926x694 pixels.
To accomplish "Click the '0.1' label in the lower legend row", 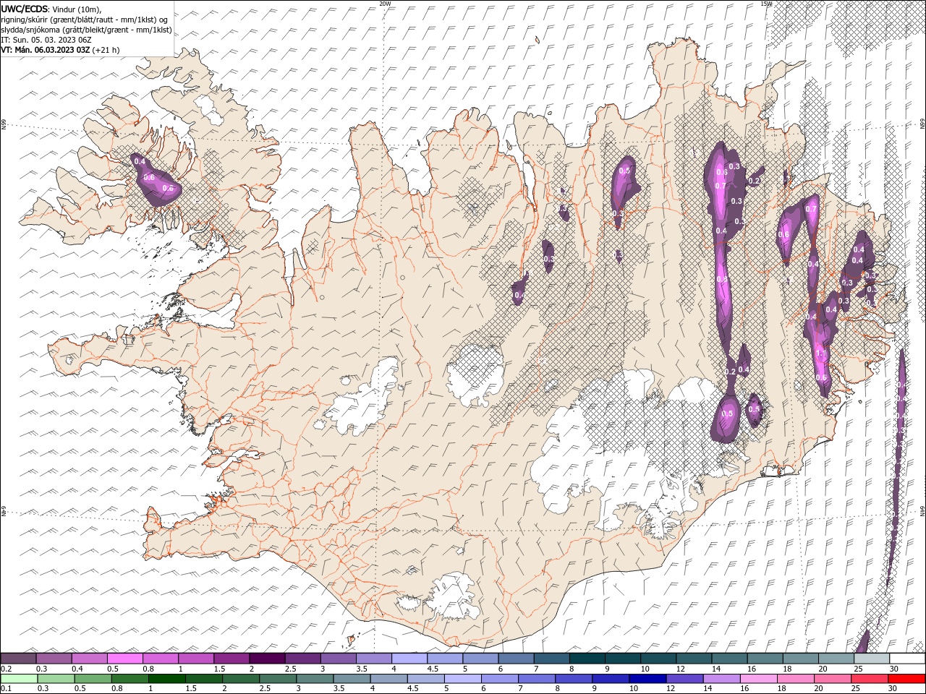I will pos(6,690).
